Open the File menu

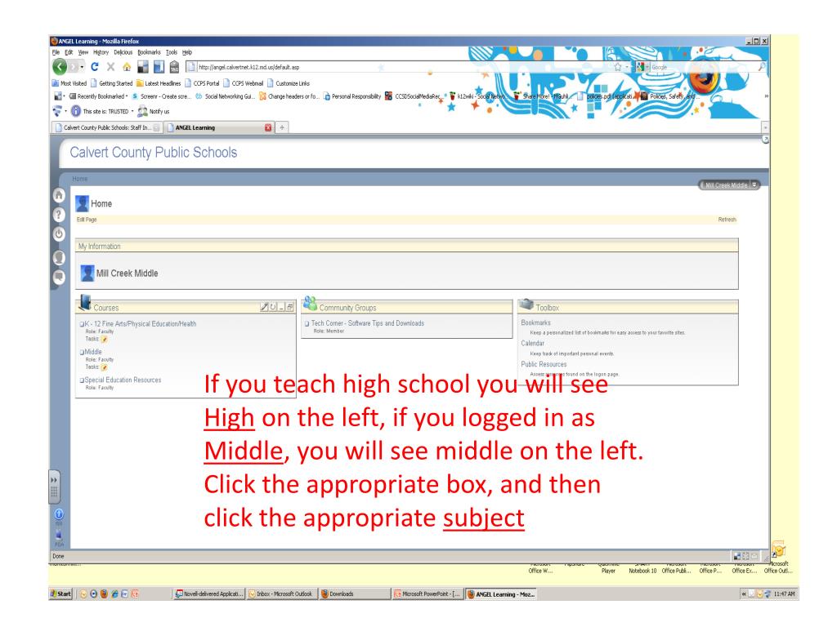coord(56,52)
